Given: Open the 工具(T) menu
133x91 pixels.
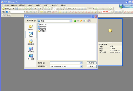Looking at the screenshot, I should pos(46,5).
